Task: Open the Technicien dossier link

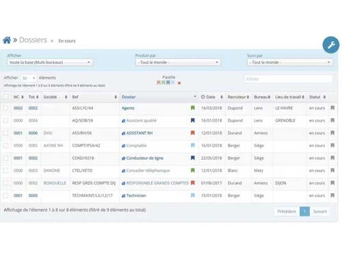Action: pos(136,195)
